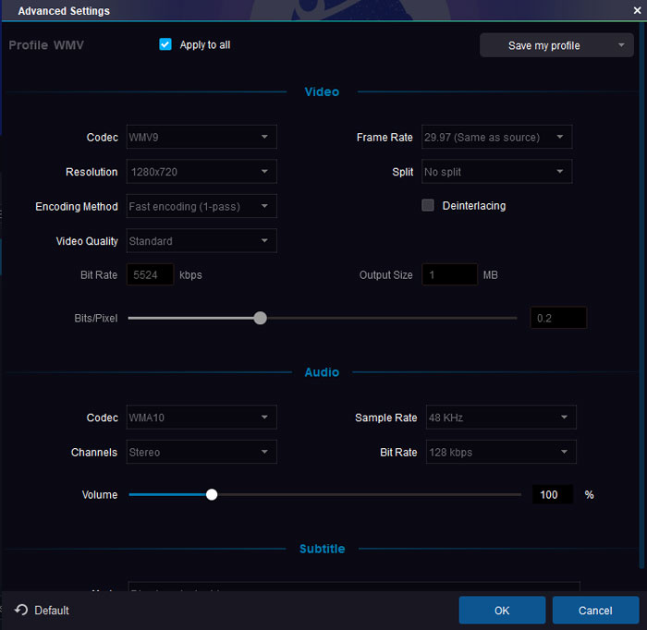Click the Bits/Pixel slider handle
The width and height of the screenshot is (647, 630).
(260, 318)
